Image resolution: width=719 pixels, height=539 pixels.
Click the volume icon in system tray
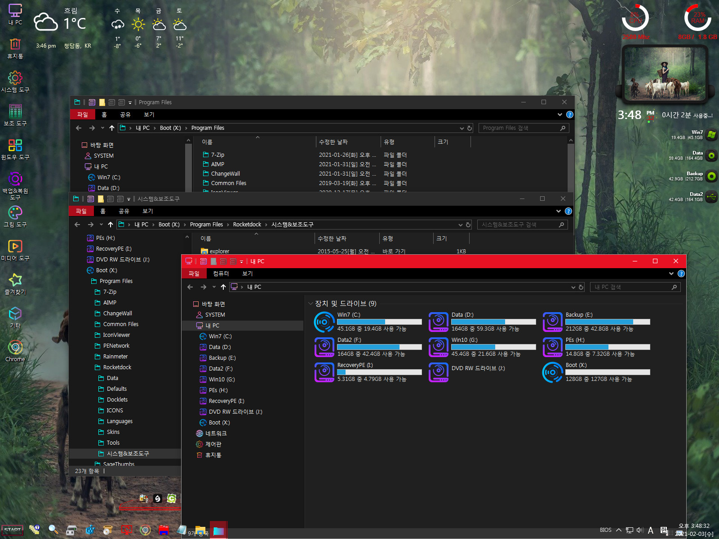[x=640, y=530]
